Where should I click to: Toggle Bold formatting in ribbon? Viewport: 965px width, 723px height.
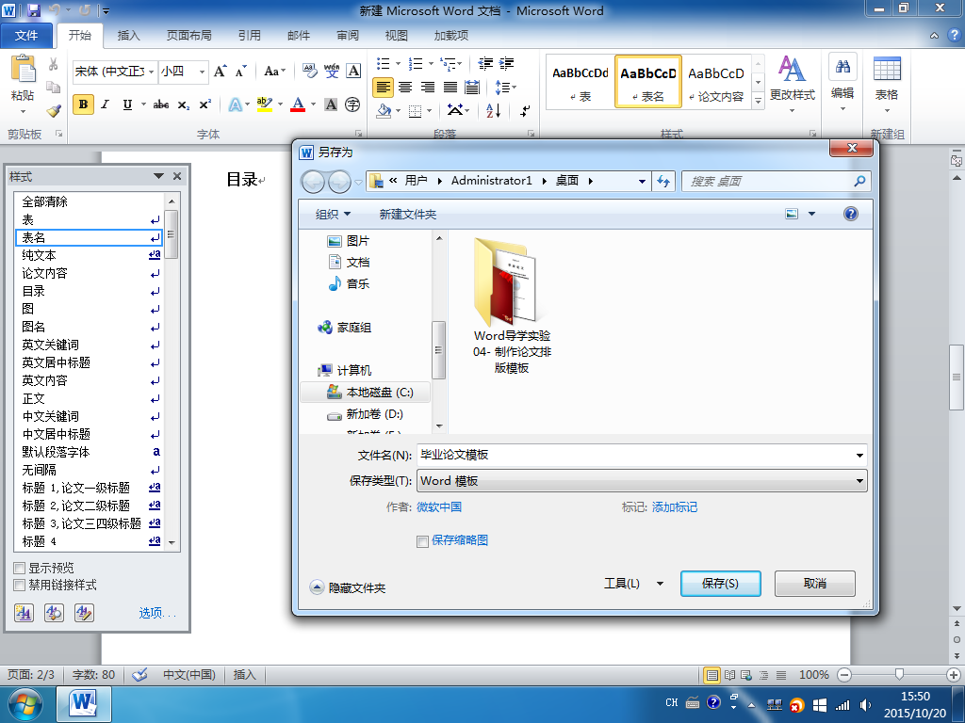click(83, 104)
